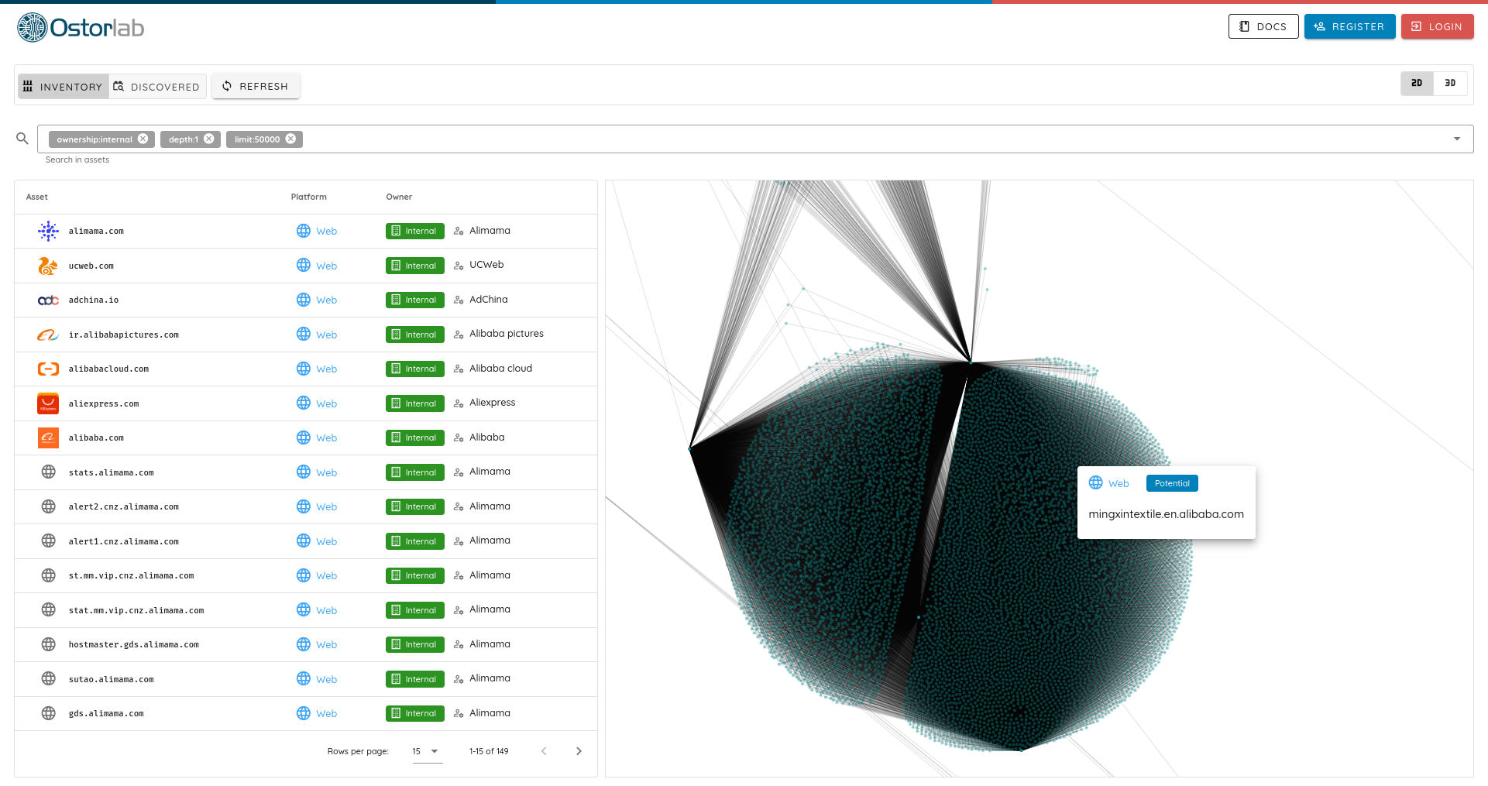Switch to the DISCOVERED tab
The width and height of the screenshot is (1488, 786).
157,87
